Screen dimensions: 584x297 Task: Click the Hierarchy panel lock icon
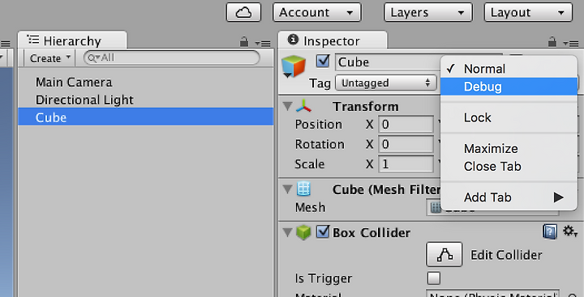click(x=244, y=42)
